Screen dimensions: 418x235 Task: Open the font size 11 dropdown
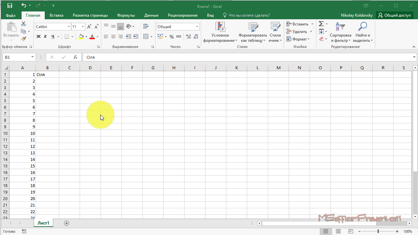(83, 27)
